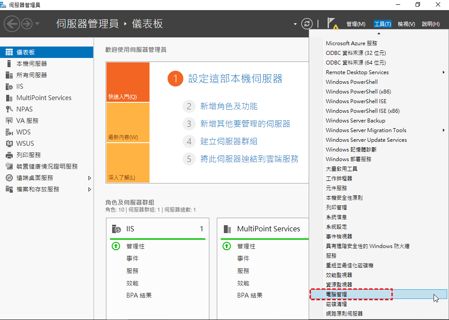Viewport: 449px width, 320px height.
Task: Open WDS role in sidebar
Action: (47, 132)
